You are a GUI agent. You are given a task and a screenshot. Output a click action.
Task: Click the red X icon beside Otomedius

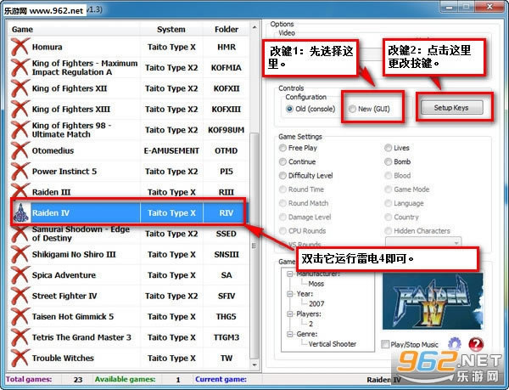[x=20, y=150]
